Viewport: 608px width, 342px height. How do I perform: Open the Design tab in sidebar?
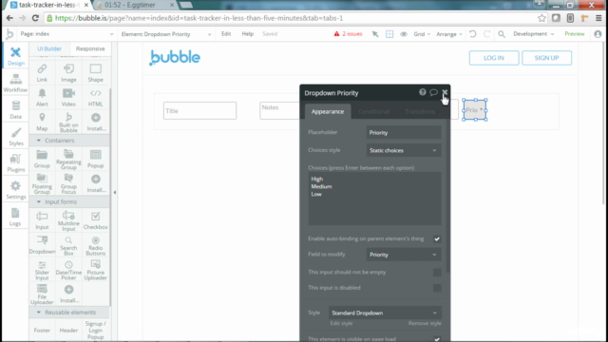pos(15,56)
